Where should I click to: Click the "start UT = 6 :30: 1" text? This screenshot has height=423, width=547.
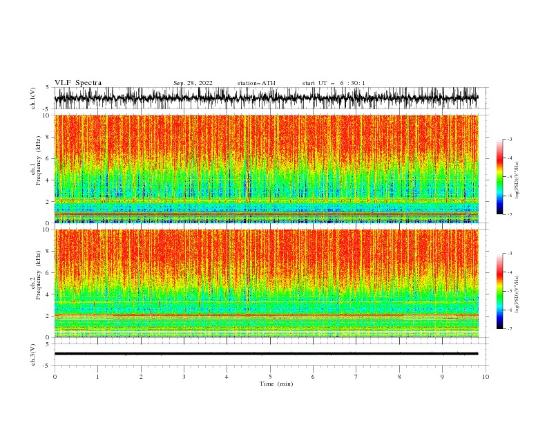point(334,83)
